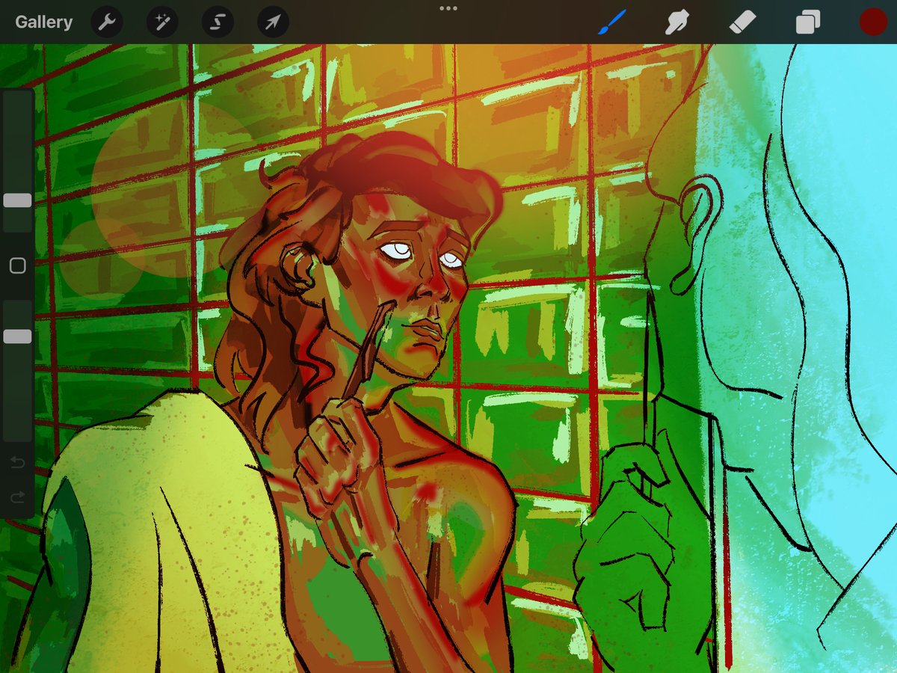
Task: Activate the Selection tool
Action: pyautogui.click(x=218, y=22)
